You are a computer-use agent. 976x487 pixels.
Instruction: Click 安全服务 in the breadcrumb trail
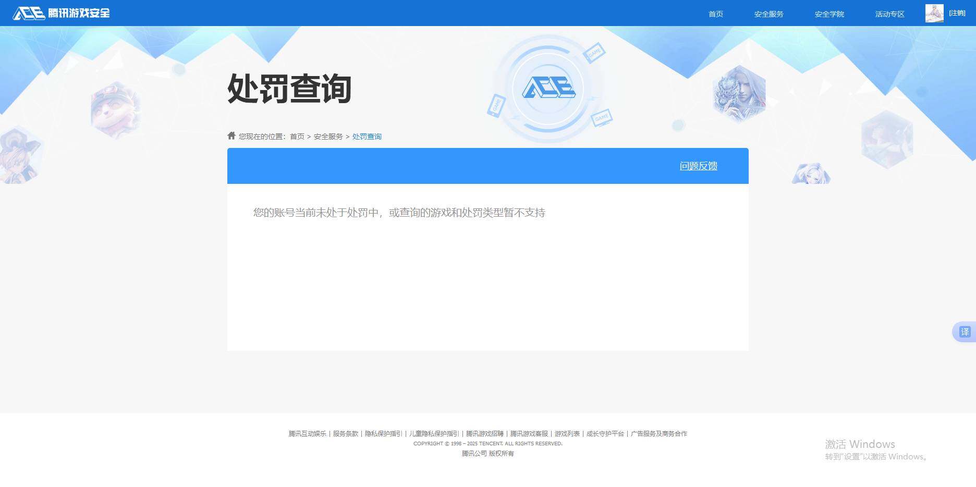click(328, 136)
